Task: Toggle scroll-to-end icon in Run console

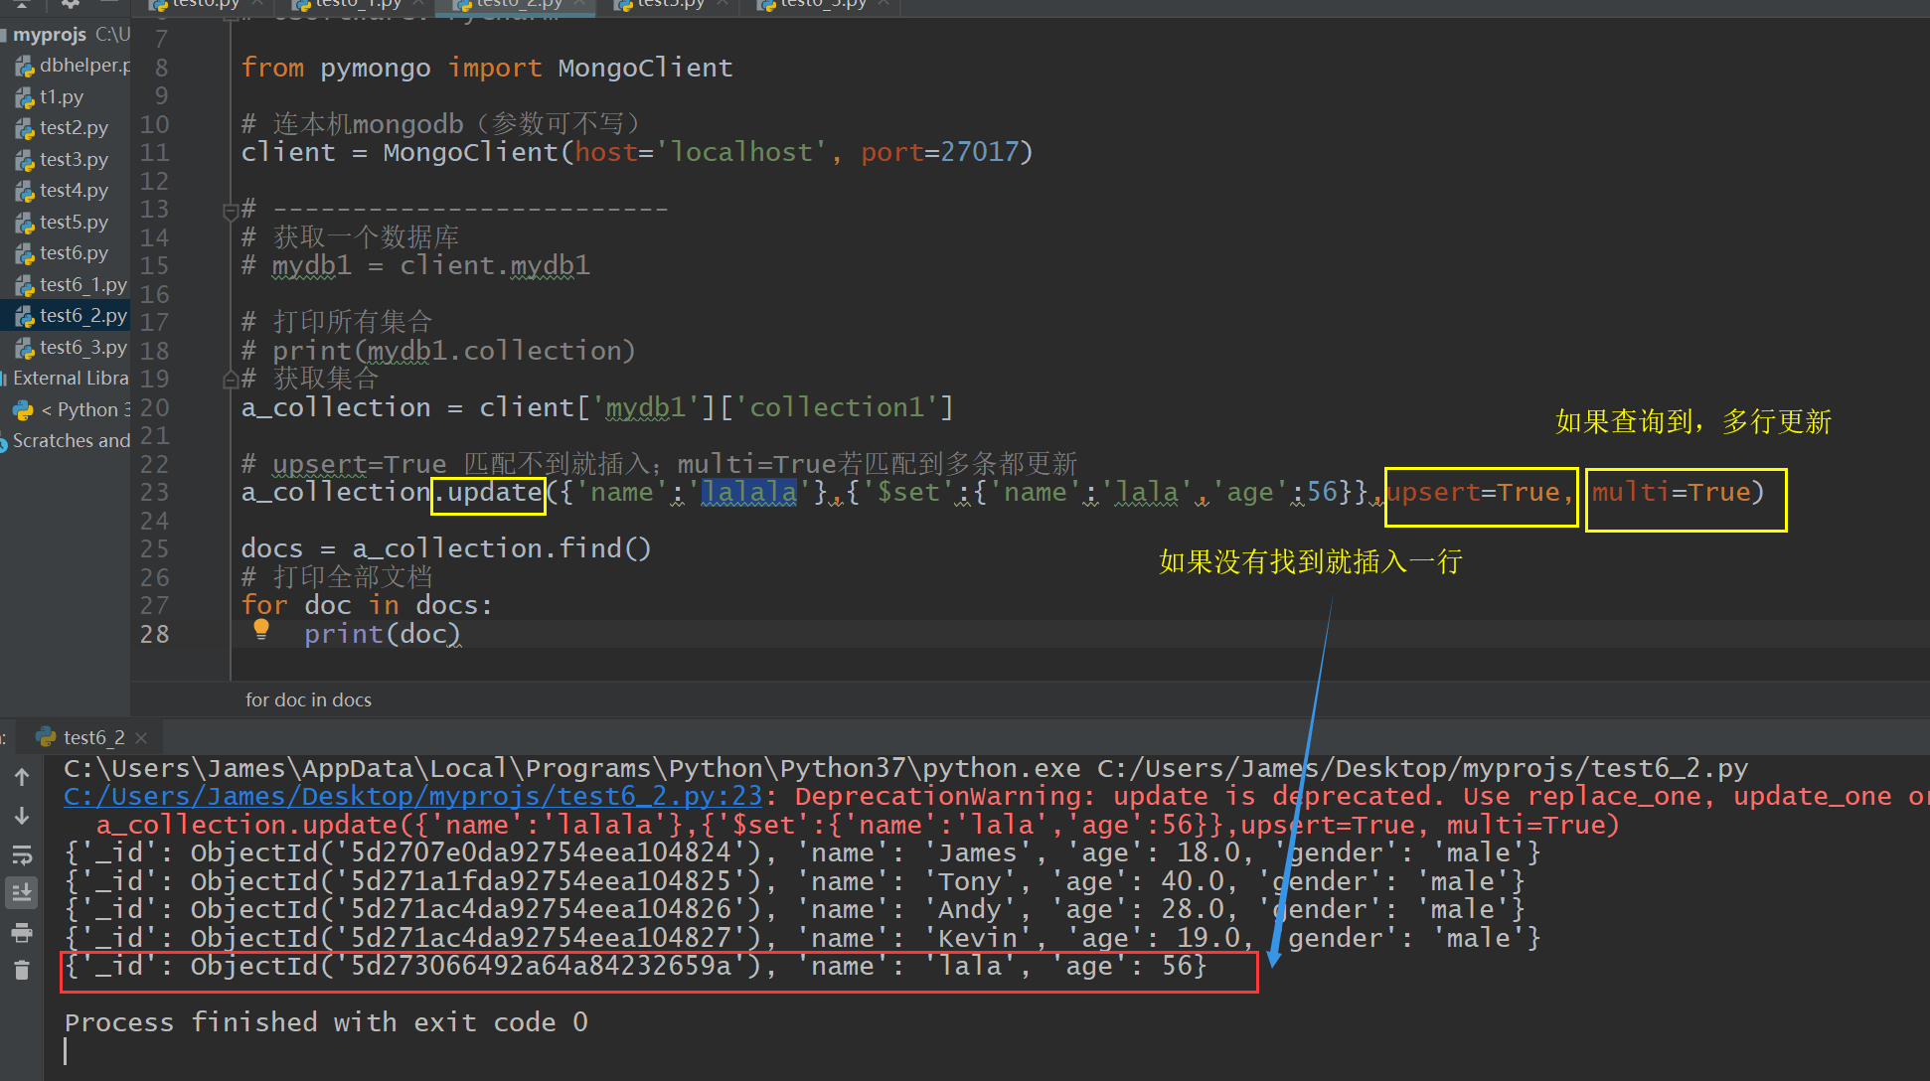Action: pyautogui.click(x=22, y=893)
